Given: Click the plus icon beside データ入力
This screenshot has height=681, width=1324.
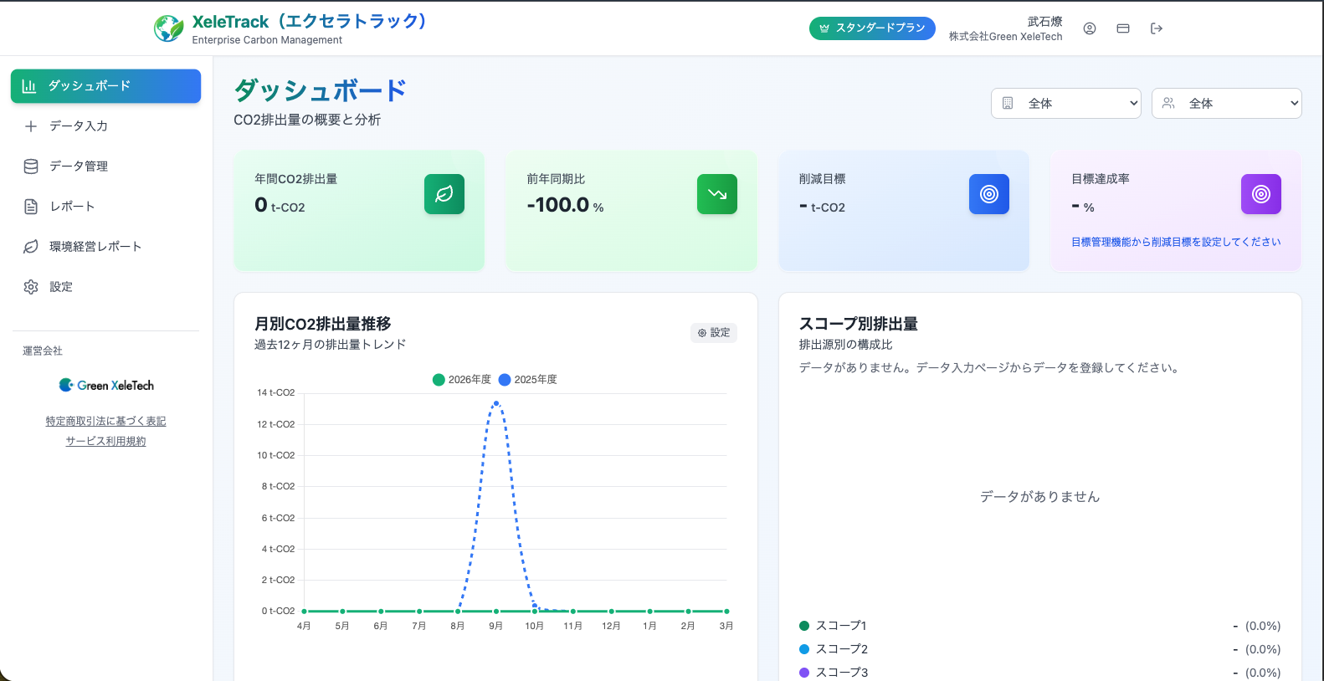Looking at the screenshot, I should click(x=31, y=126).
